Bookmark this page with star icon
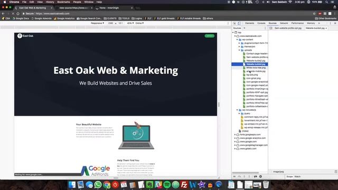Screen dimensions: 338x190 [x=314, y=14]
